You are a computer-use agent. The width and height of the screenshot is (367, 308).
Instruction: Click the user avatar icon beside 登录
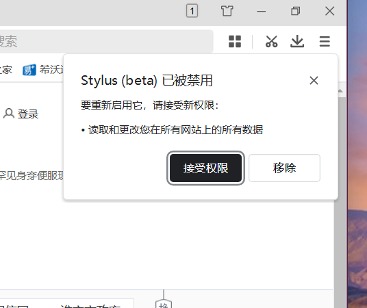(x=9, y=114)
